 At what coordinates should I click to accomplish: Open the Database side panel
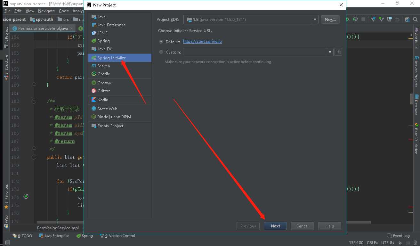[416, 105]
